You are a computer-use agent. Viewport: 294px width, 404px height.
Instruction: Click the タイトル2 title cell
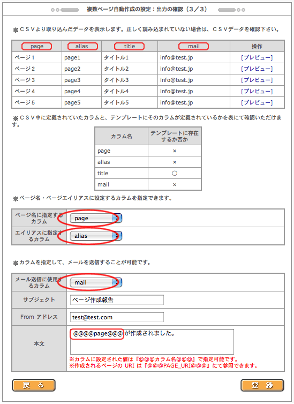tap(130, 69)
